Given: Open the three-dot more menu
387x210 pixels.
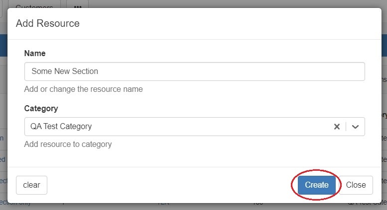Looking at the screenshot, I should coord(77,4).
